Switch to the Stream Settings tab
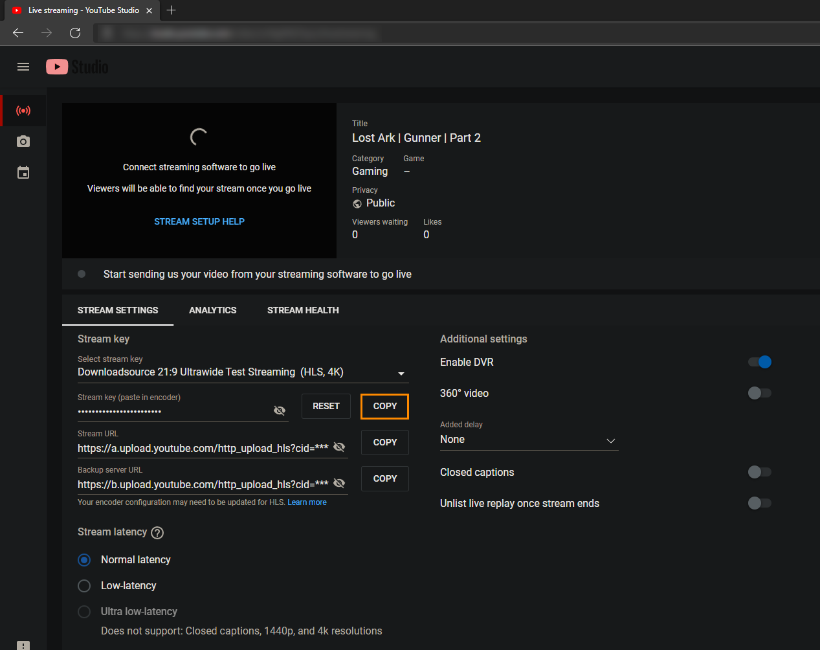Screen dimensions: 820x650 [118, 310]
